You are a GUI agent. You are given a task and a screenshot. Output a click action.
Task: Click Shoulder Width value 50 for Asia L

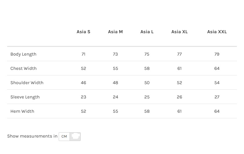147,83
